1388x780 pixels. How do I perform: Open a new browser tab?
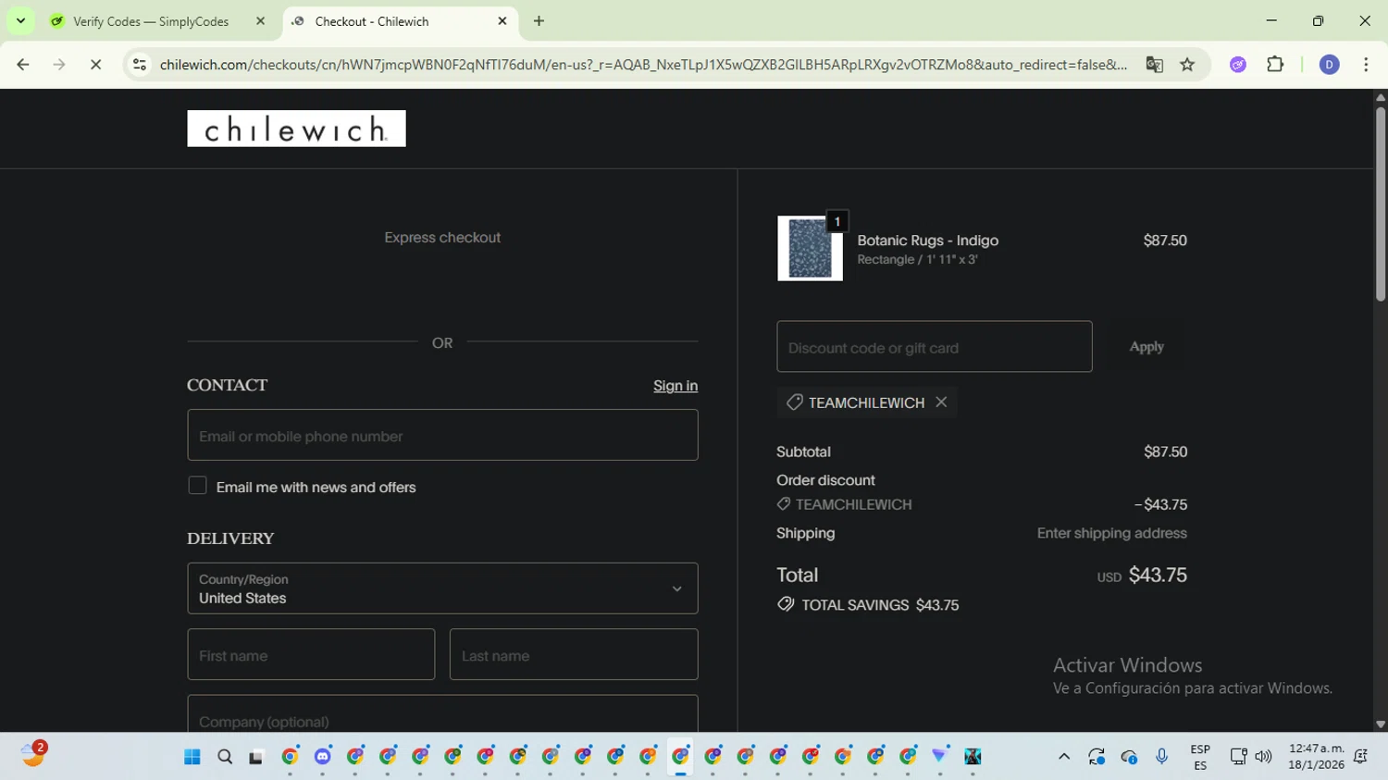(x=539, y=21)
